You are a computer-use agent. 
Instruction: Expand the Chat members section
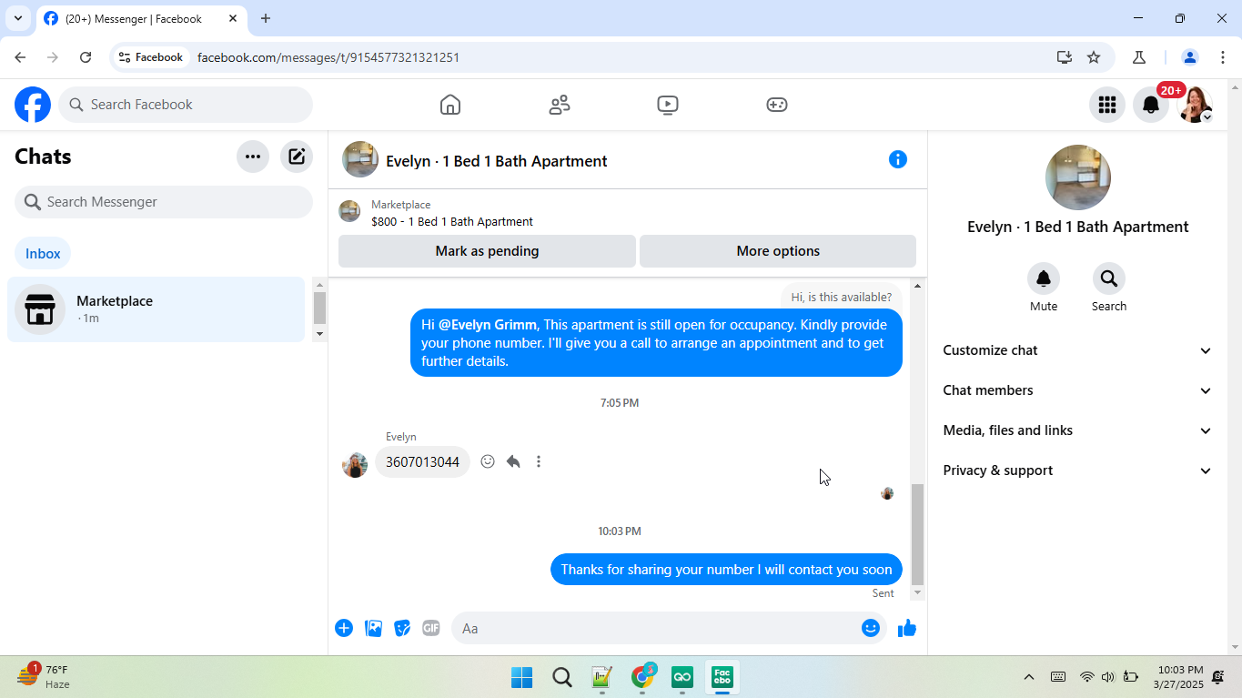point(1078,390)
